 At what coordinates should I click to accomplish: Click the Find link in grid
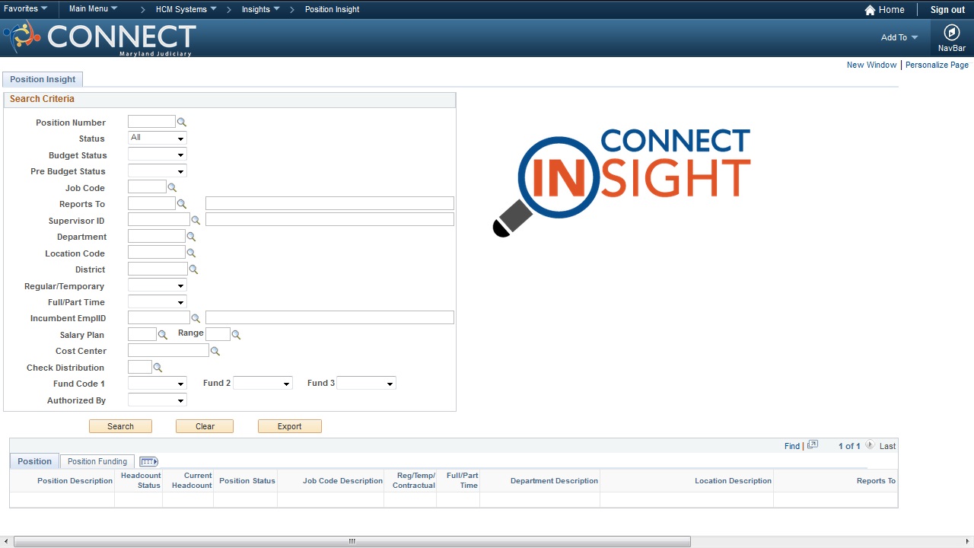[x=792, y=446]
